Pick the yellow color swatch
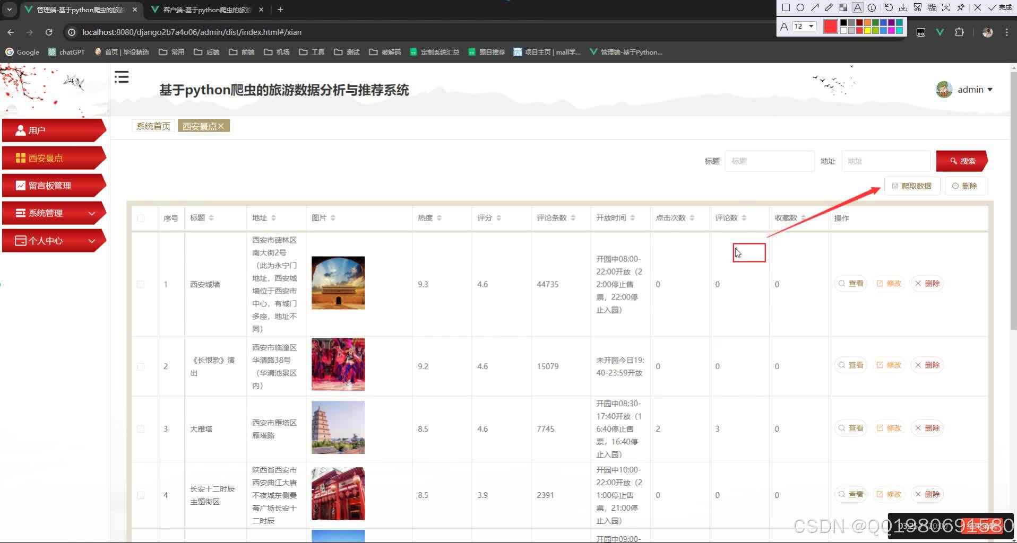The image size is (1017, 543). pos(867,30)
